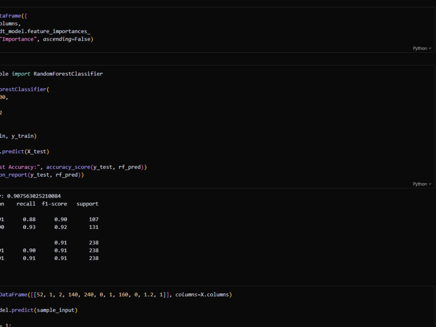Click the f1-score value 0.92
The width and height of the screenshot is (436, 327).
coord(61,227)
